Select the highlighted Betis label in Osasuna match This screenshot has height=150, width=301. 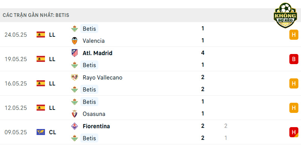point(89,102)
